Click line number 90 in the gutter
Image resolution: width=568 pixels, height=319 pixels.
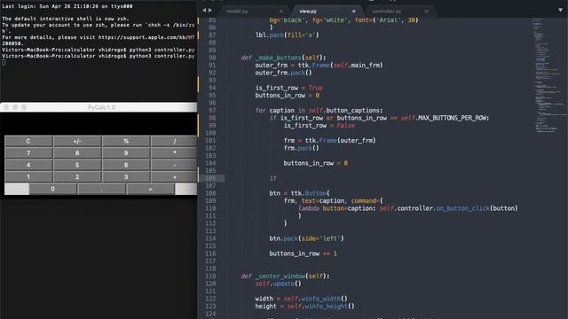pos(212,58)
